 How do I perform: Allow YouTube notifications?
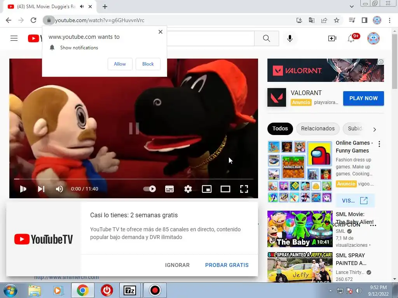(x=120, y=64)
